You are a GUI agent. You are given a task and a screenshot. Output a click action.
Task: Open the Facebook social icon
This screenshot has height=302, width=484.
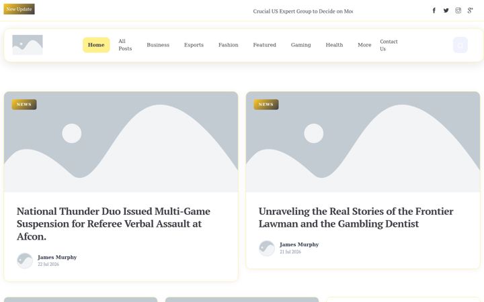click(x=434, y=11)
